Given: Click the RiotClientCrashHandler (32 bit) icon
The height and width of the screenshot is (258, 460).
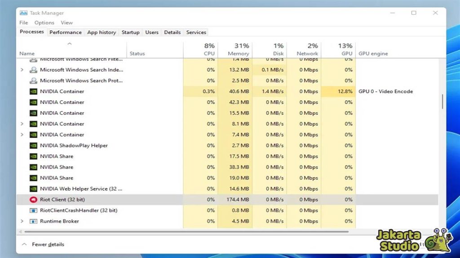Looking at the screenshot, I should [x=33, y=210].
